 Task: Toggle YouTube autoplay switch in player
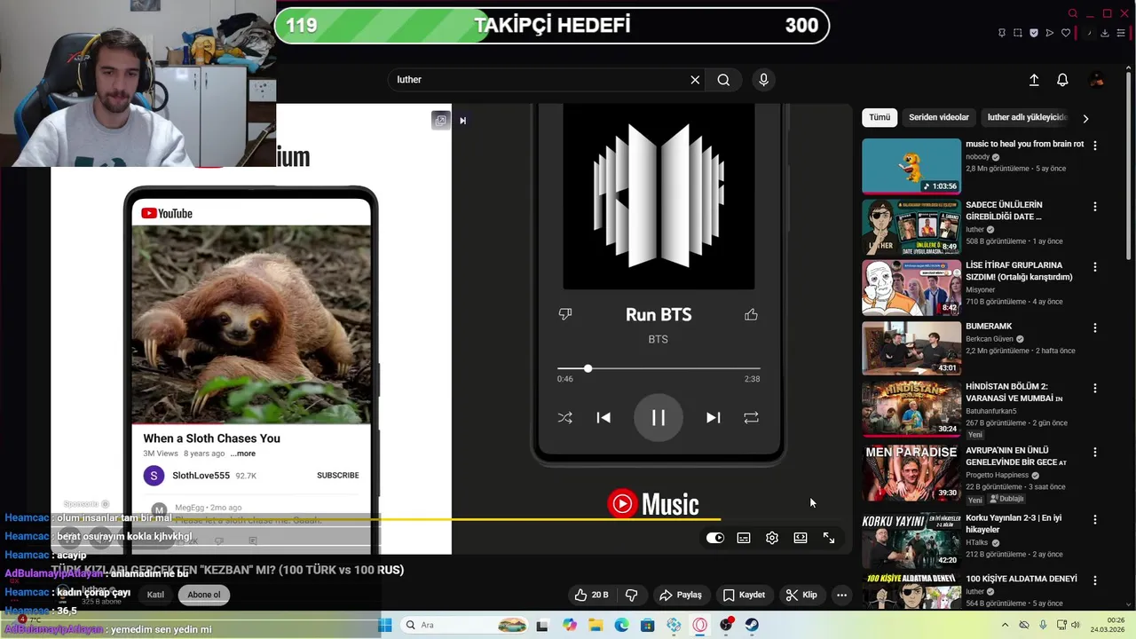[714, 538]
